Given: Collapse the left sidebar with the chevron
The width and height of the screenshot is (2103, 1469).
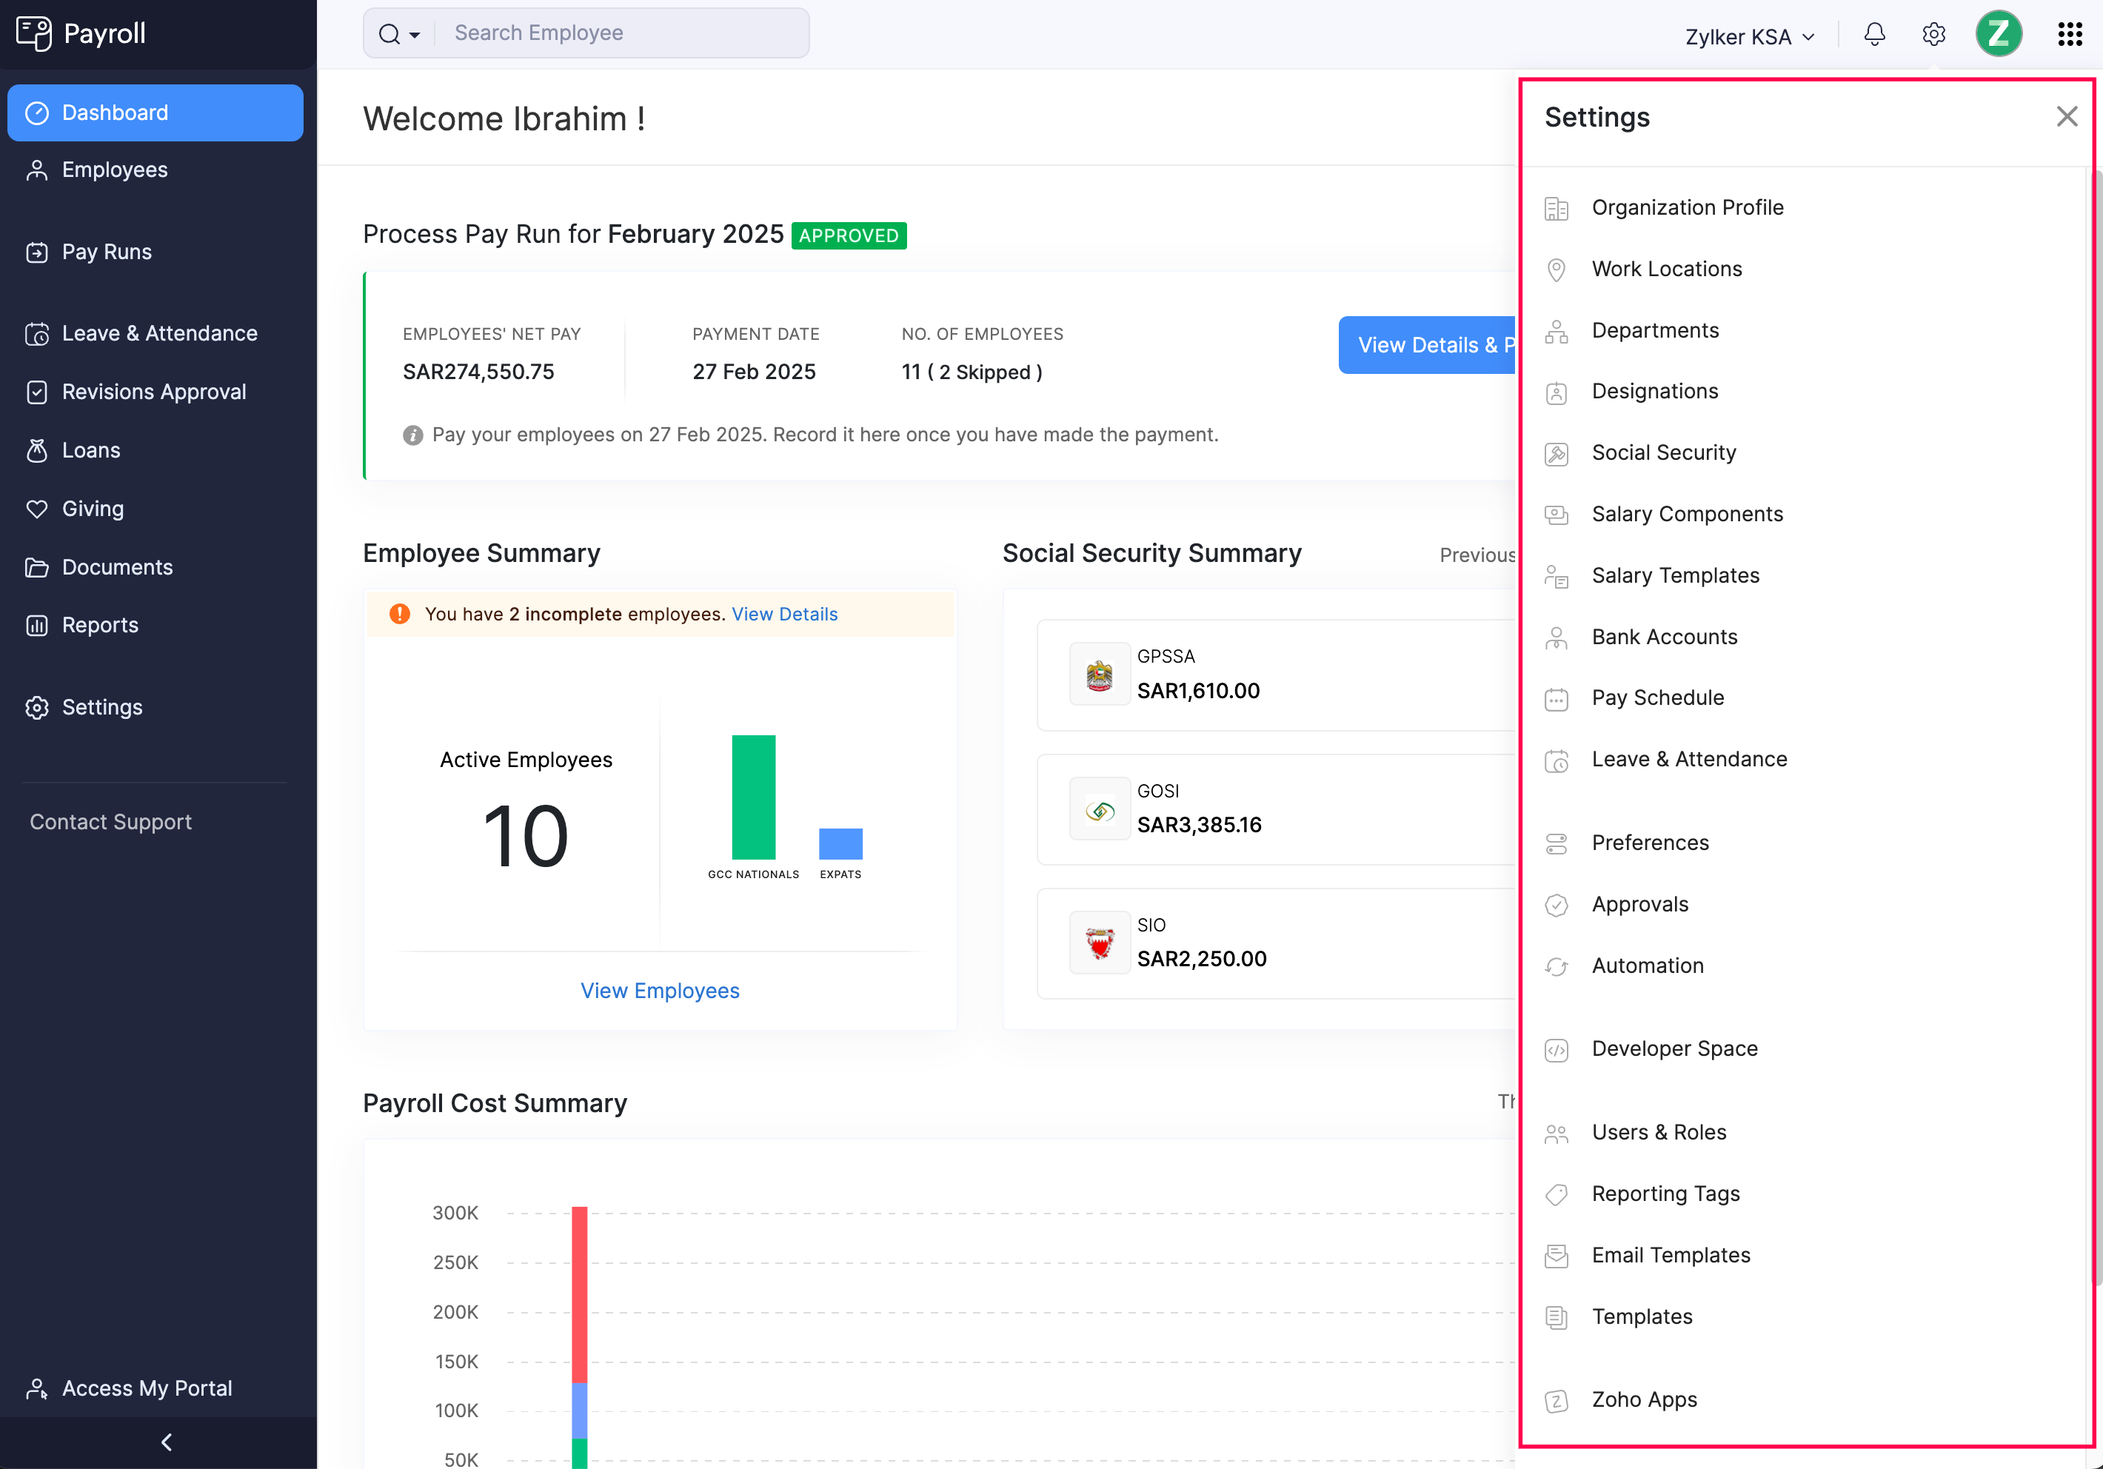Looking at the screenshot, I should [166, 1441].
